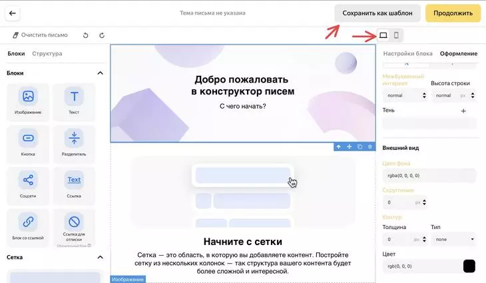The image size is (486, 283).
Task: Collapse the Сетка section chevron
Action: pyautogui.click(x=100, y=257)
